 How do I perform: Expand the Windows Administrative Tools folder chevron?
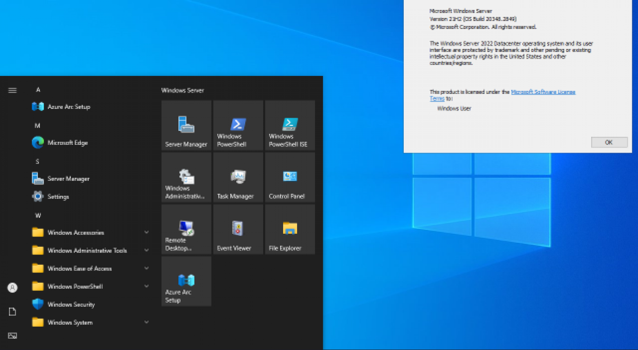point(146,250)
